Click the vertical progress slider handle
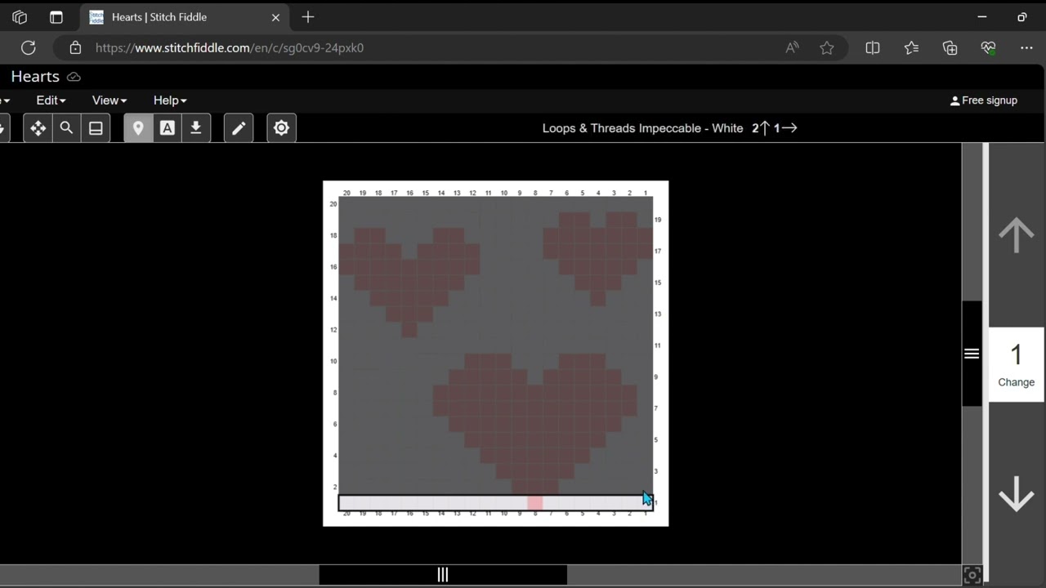The height and width of the screenshot is (588, 1046). (x=972, y=354)
